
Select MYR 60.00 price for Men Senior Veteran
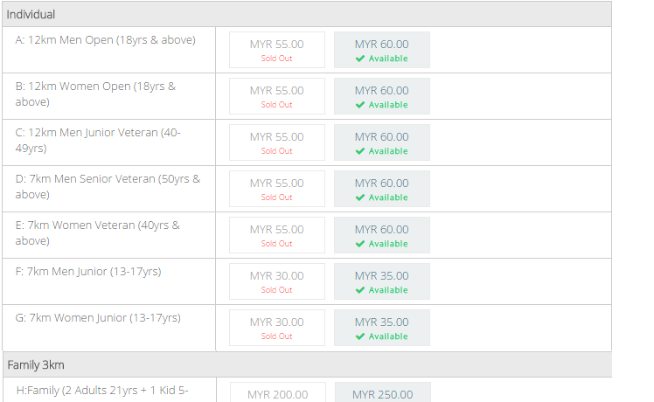[x=381, y=189]
